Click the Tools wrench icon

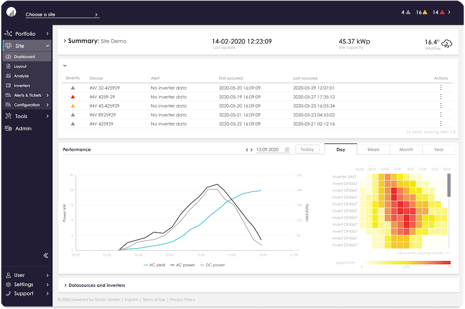(x=8, y=116)
